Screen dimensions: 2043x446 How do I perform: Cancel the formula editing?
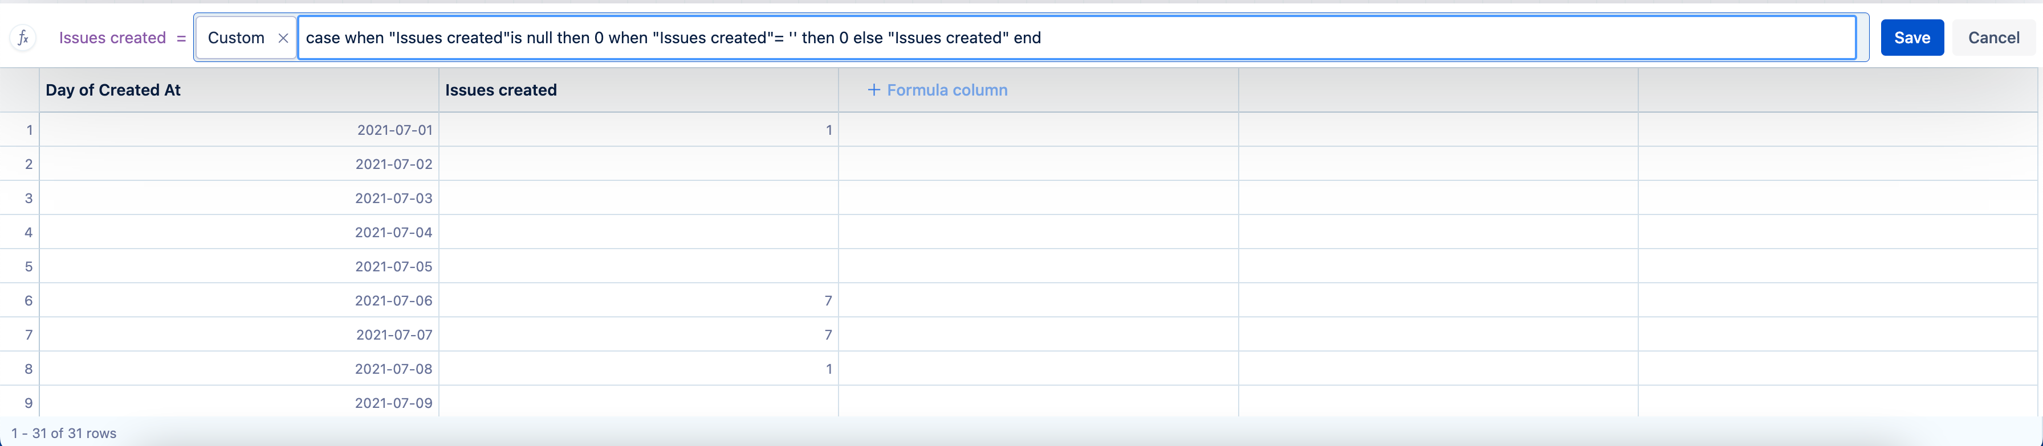(1993, 38)
